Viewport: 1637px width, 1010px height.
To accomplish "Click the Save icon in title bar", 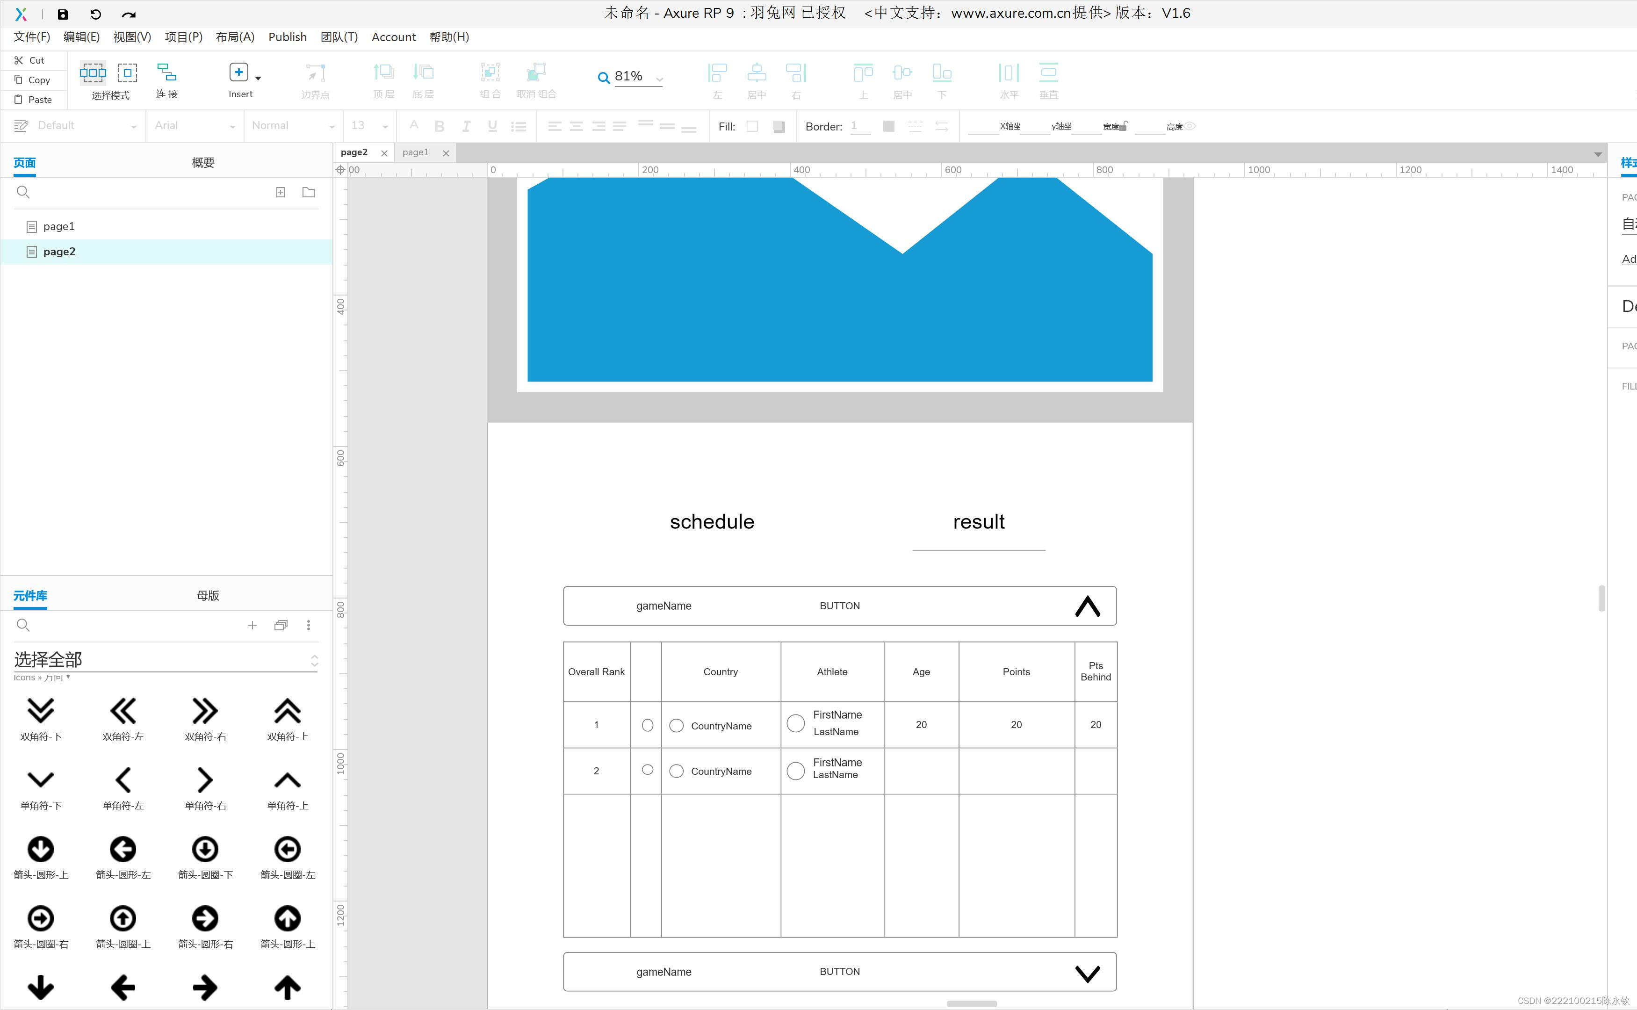I will click(x=63, y=14).
